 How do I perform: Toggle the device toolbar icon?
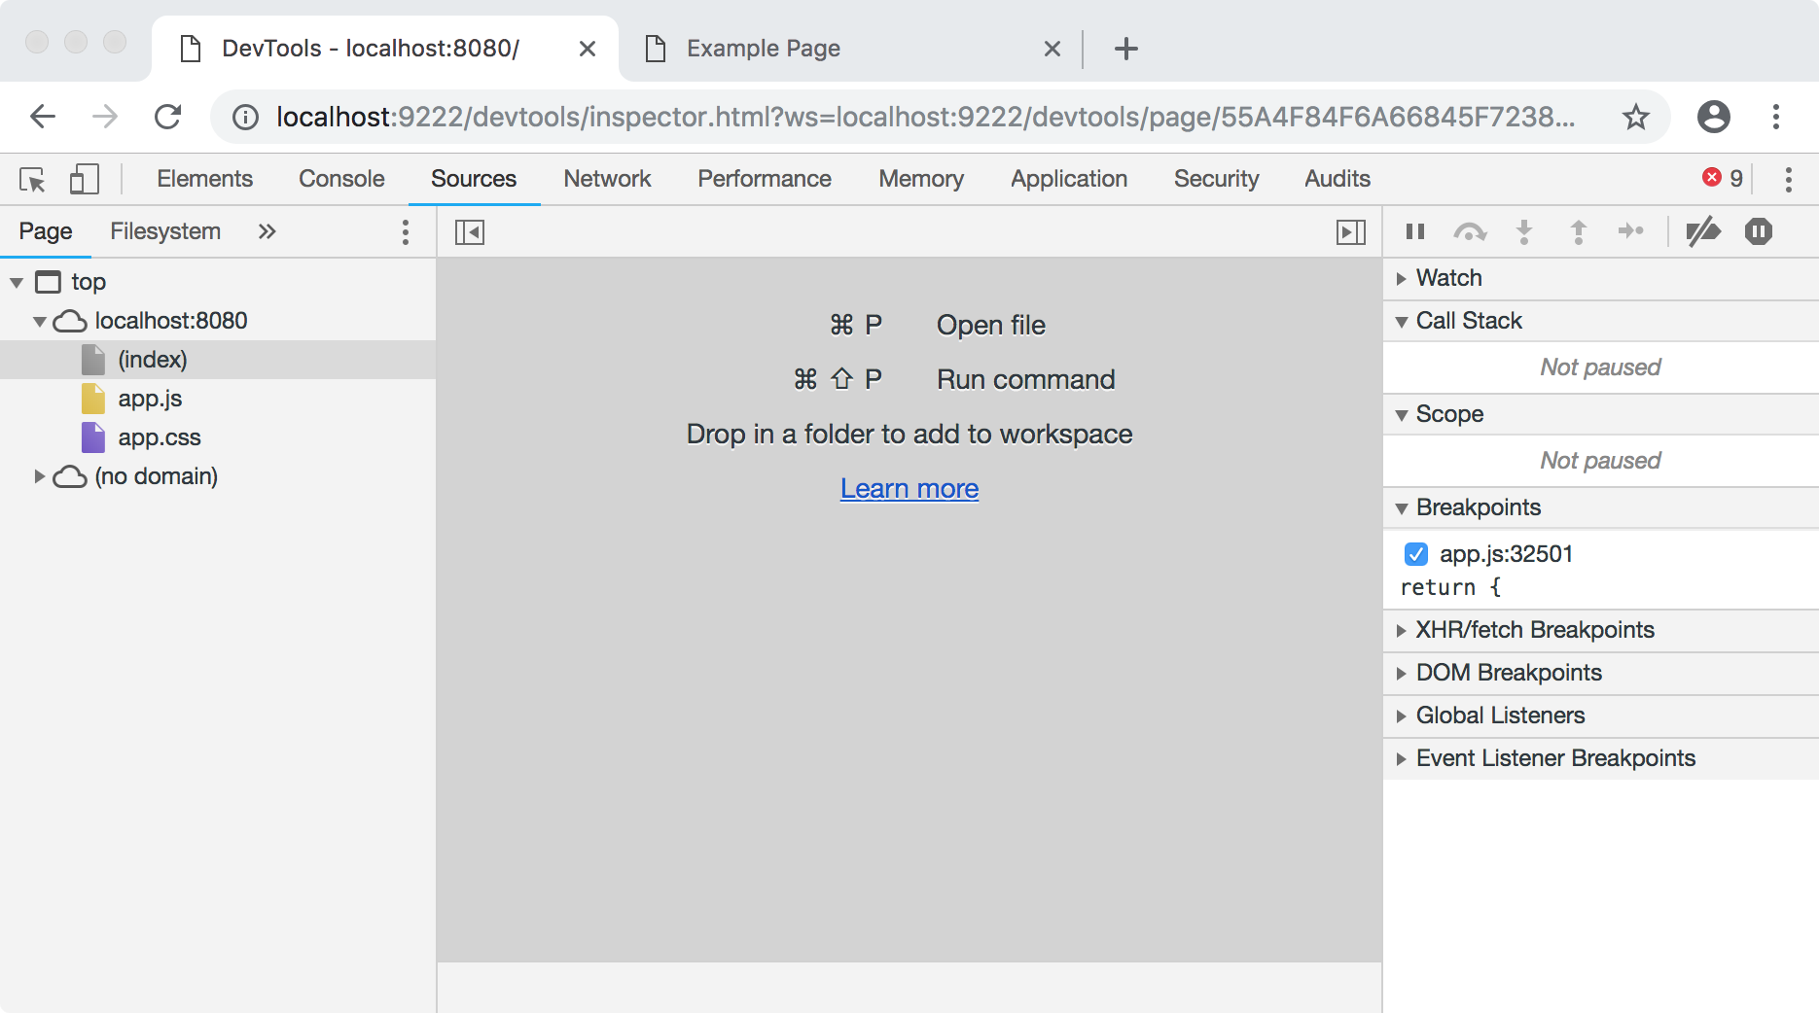point(85,179)
